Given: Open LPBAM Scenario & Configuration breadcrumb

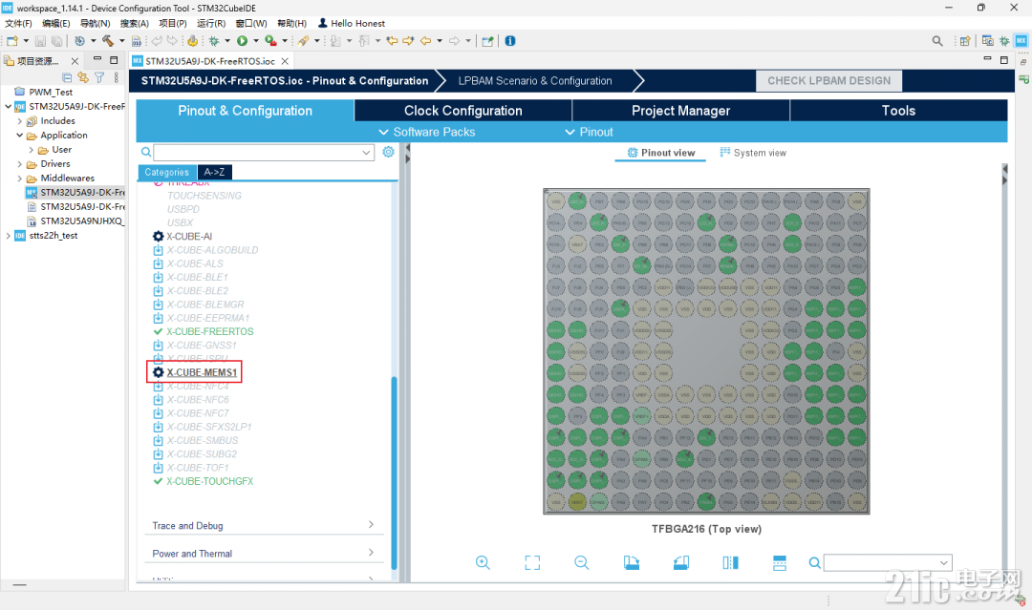Looking at the screenshot, I should 534,81.
